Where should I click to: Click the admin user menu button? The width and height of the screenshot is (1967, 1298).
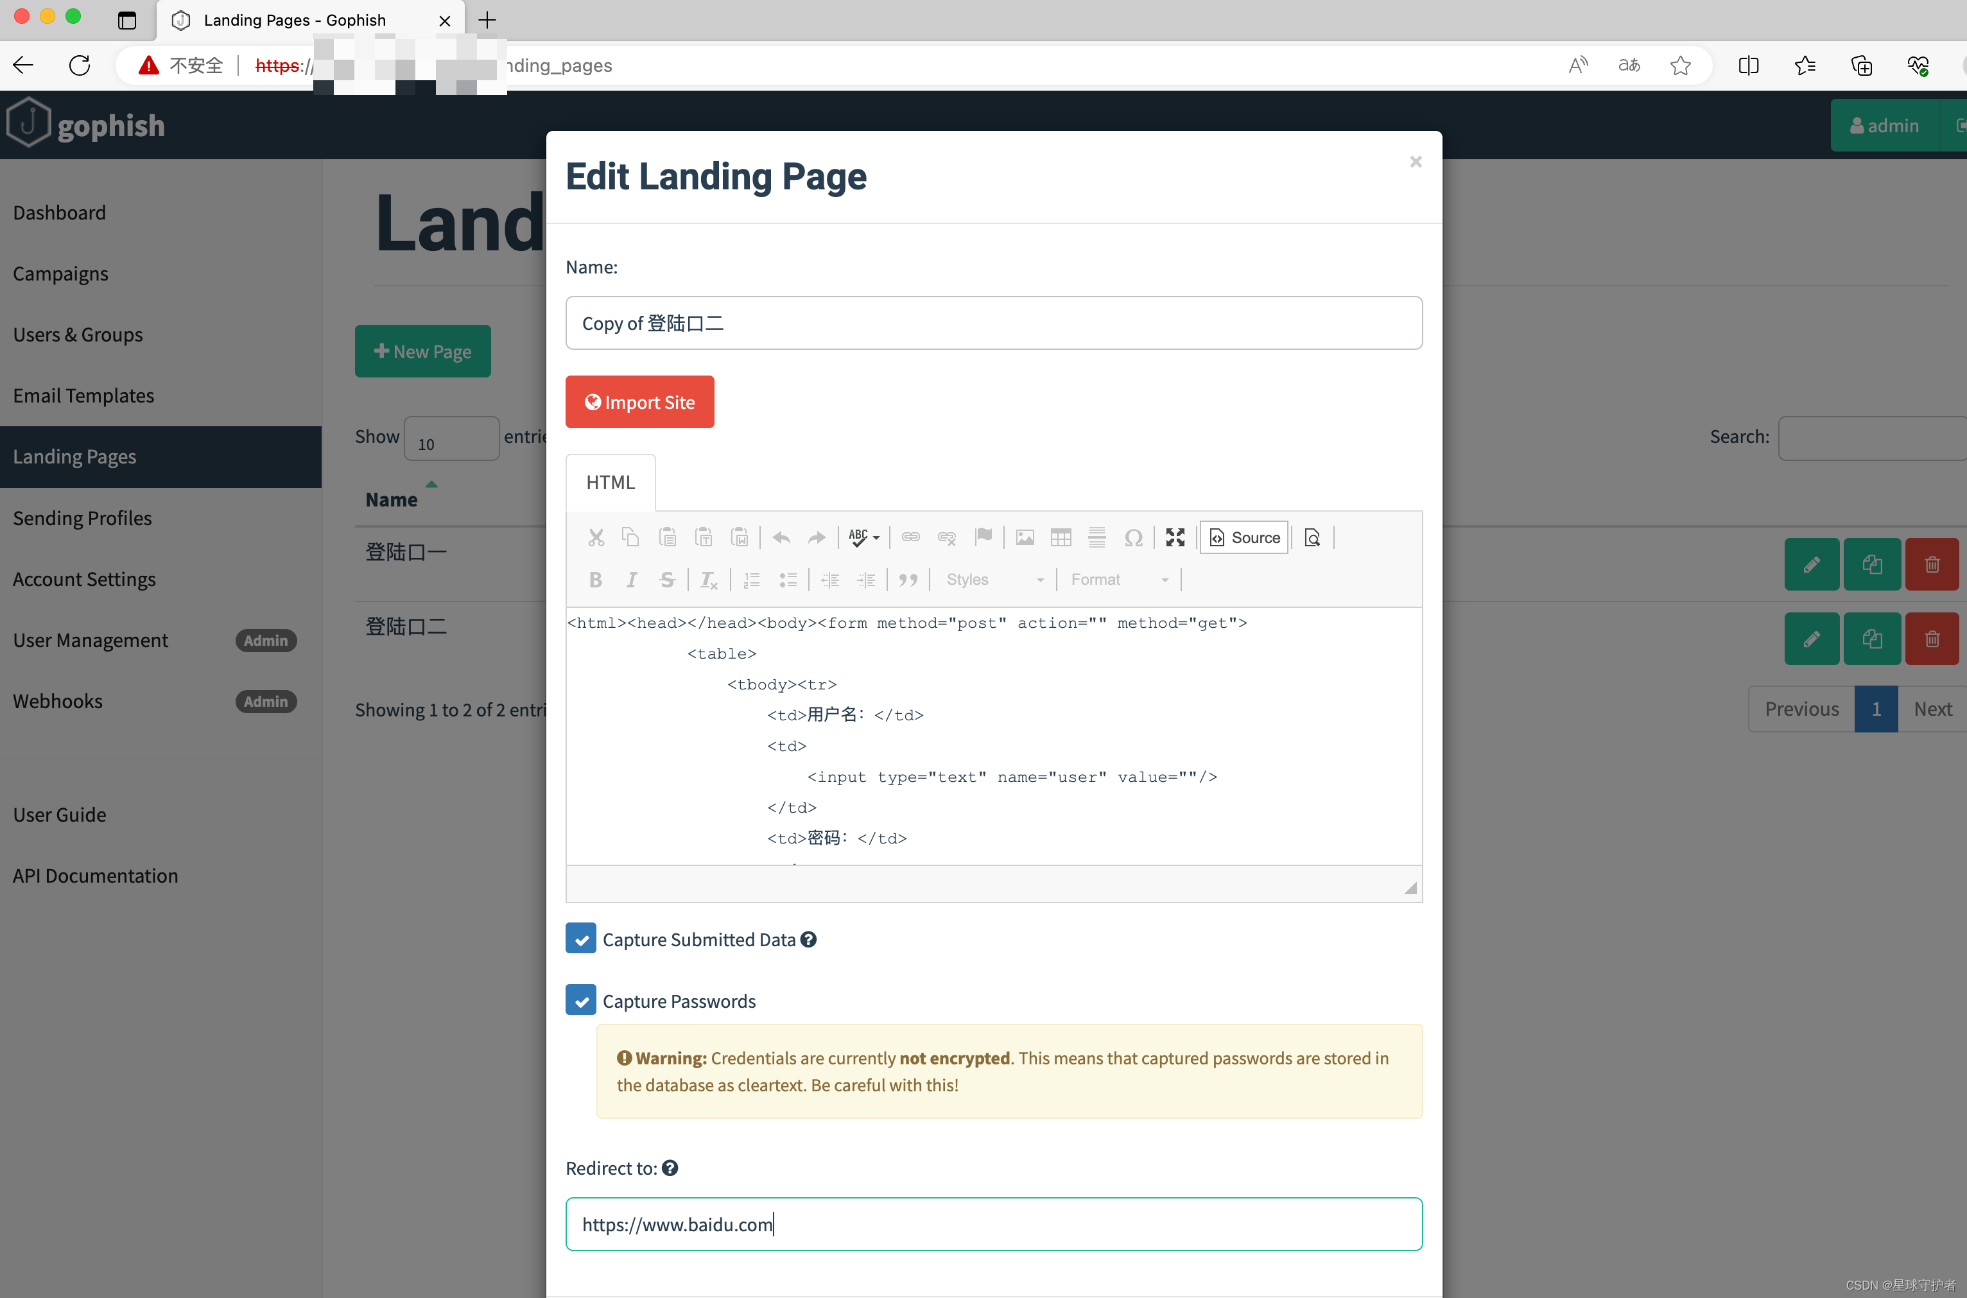tap(1885, 125)
